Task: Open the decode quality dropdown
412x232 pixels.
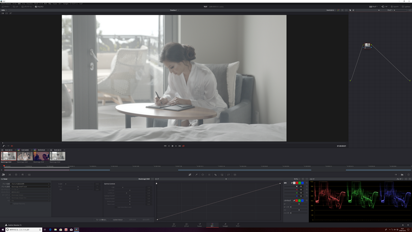Action: click(x=30, y=184)
